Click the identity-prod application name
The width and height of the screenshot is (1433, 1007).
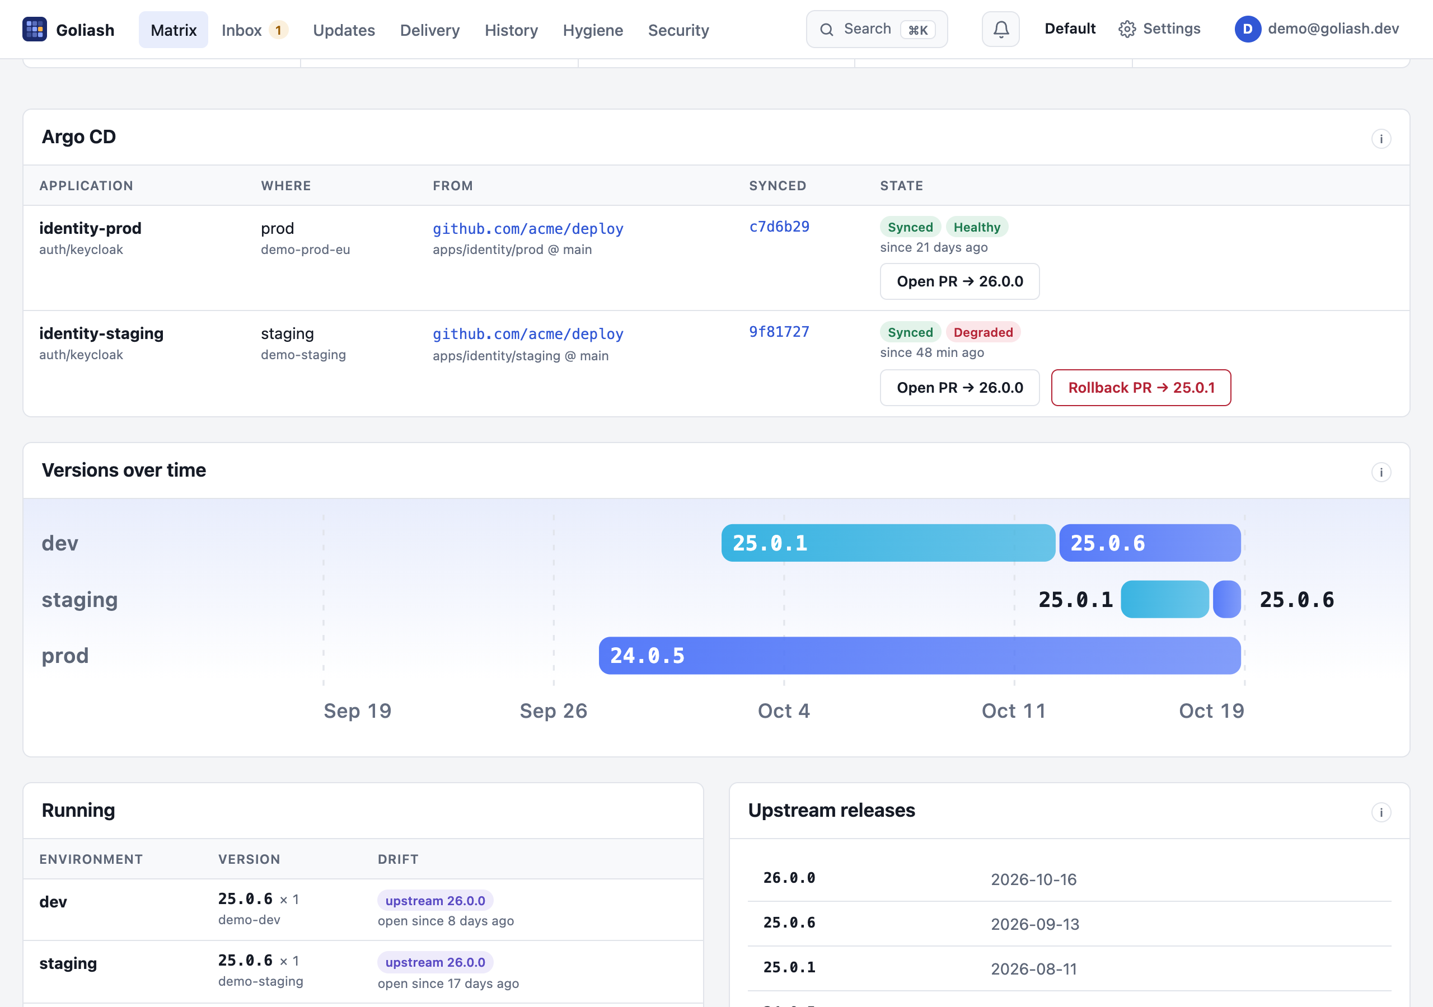(91, 228)
